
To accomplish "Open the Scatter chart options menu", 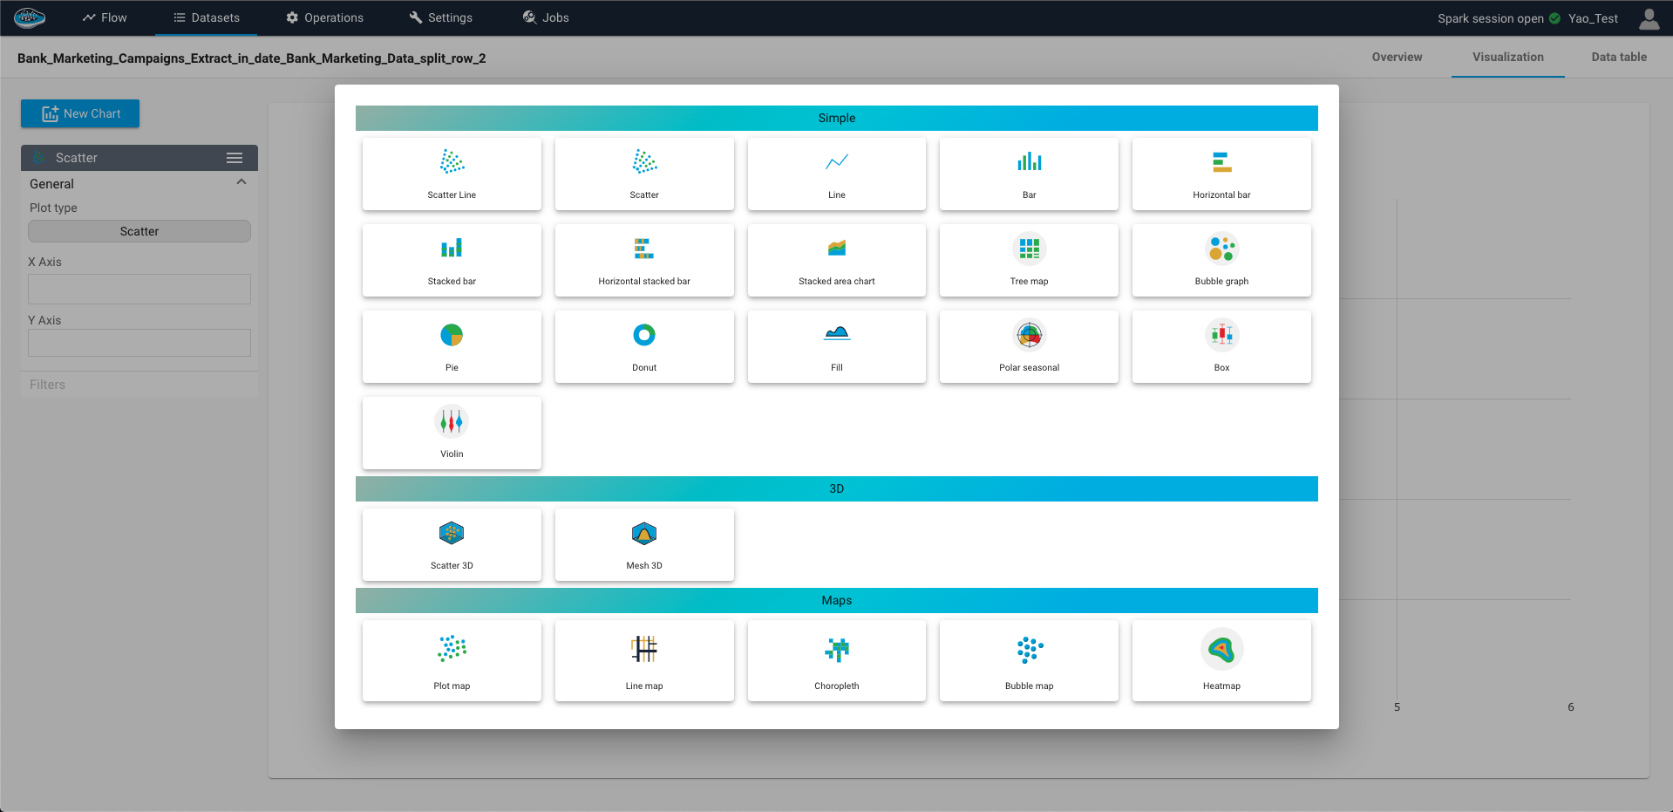I will (x=234, y=157).
